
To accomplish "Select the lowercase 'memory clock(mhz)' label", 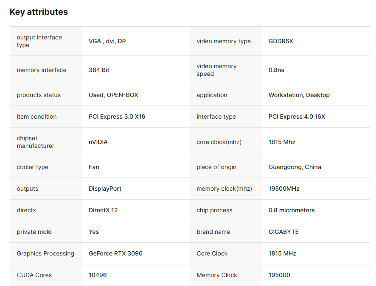I will pos(224,189).
